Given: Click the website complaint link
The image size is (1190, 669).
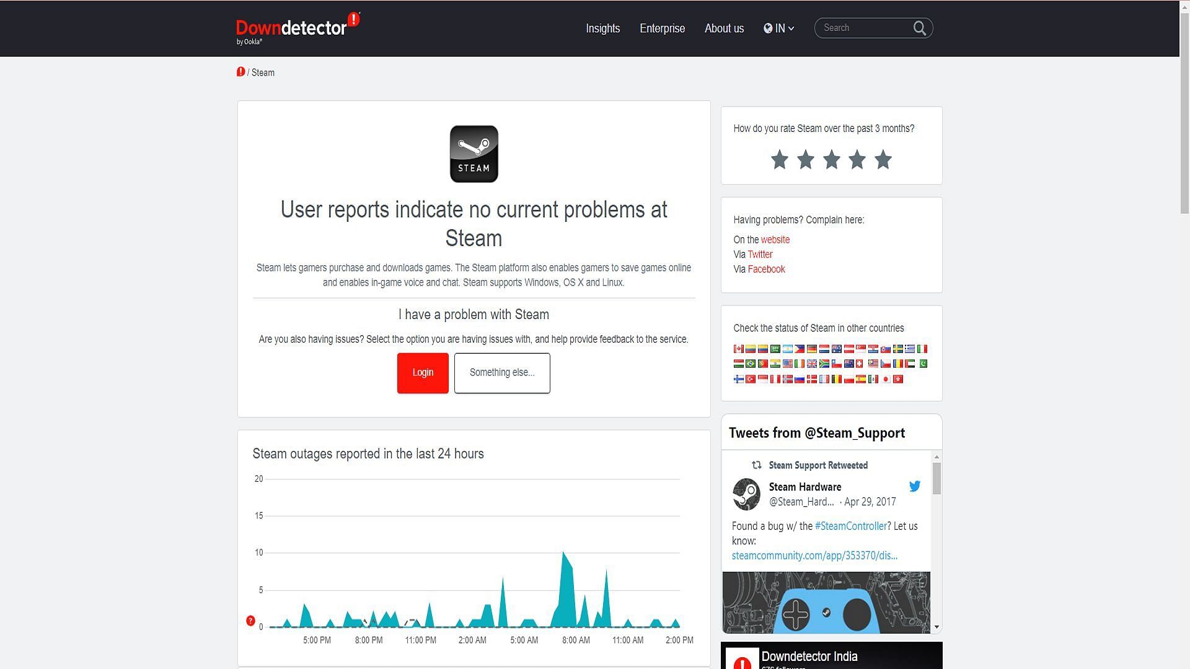Looking at the screenshot, I should pyautogui.click(x=775, y=239).
